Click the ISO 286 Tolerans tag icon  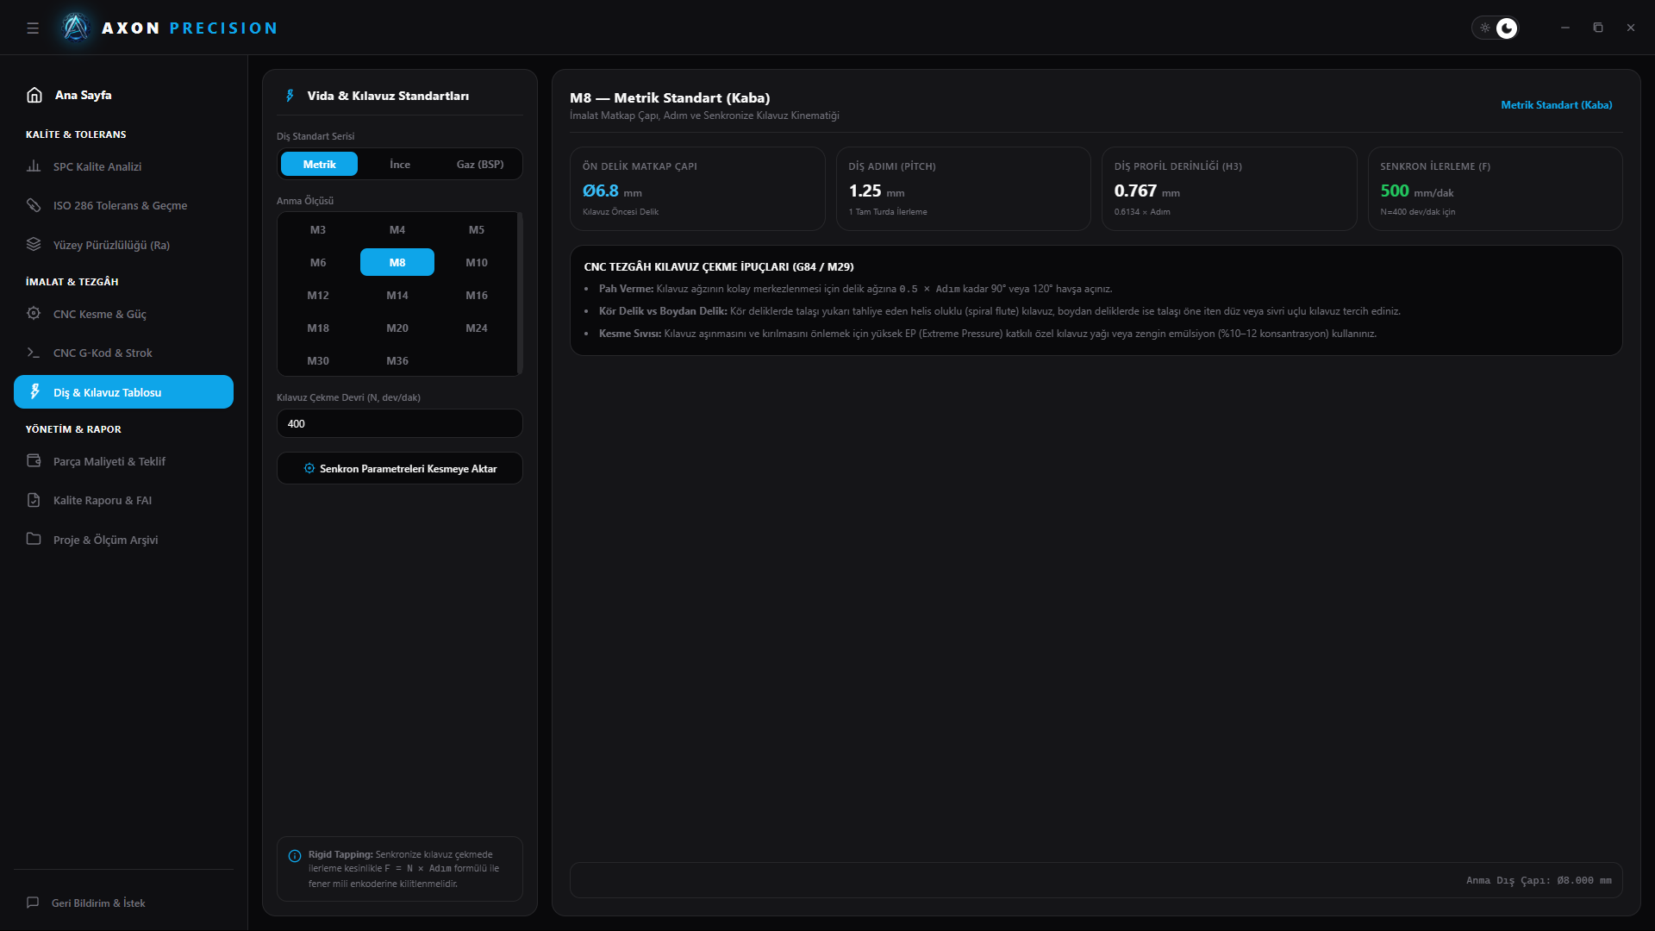[x=34, y=205]
